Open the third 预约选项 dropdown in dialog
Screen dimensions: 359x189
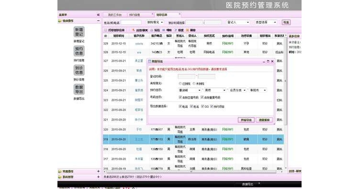(237, 90)
